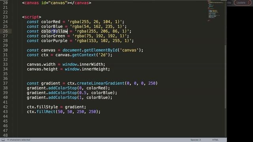Click the 'rgba(54, 162, 235, 1)' string

pyautogui.click(x=97, y=26)
